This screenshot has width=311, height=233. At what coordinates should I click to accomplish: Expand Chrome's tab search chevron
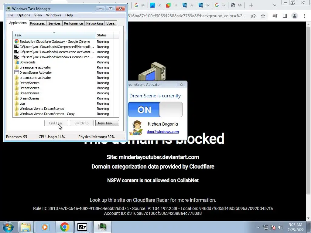275,5
